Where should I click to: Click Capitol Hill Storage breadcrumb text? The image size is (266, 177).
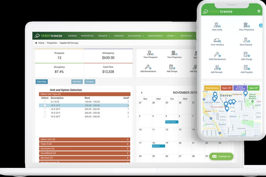pos(69,43)
